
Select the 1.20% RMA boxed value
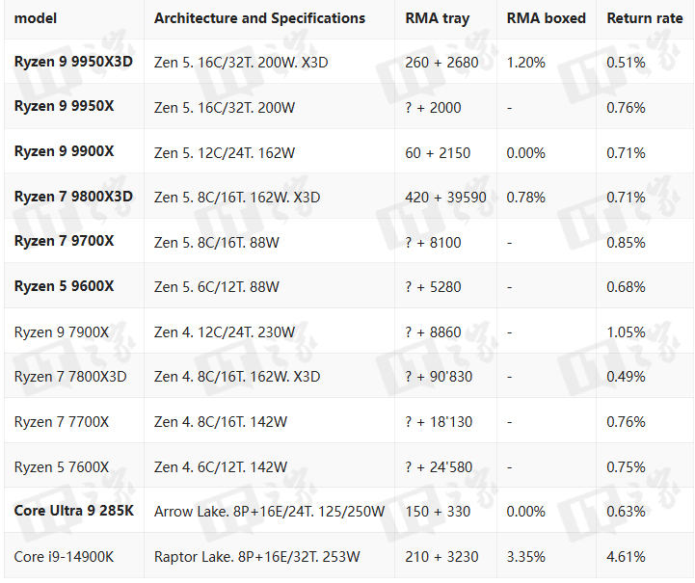tap(525, 63)
